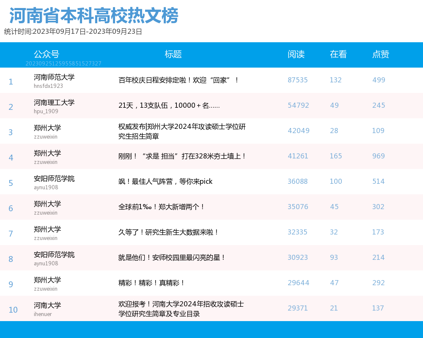Select the main title 河南省本科高校热文榜

click(x=94, y=15)
